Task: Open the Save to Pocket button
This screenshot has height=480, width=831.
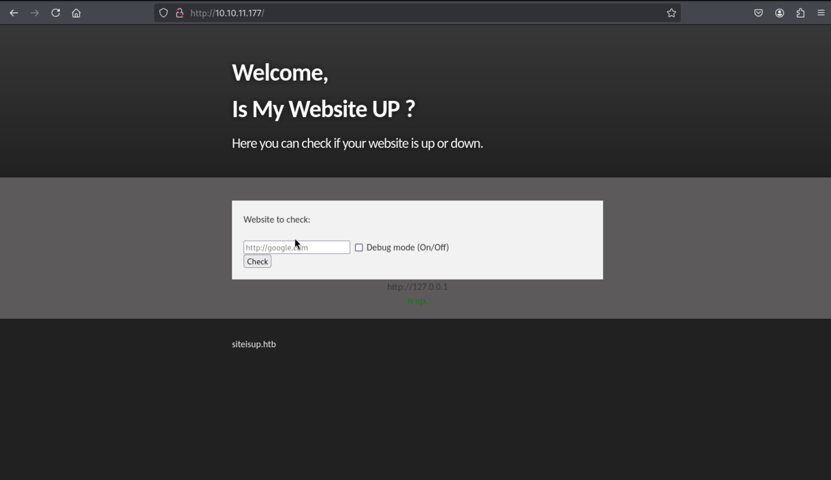Action: tap(758, 13)
